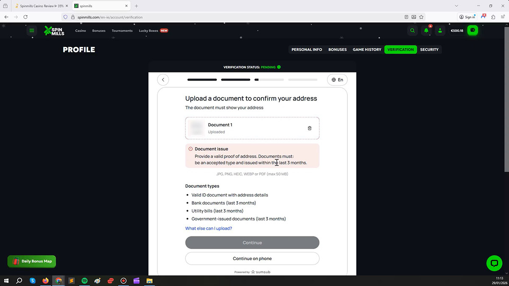Click the Document 1 blurred thumbnail
The width and height of the screenshot is (509, 286).
click(196, 128)
